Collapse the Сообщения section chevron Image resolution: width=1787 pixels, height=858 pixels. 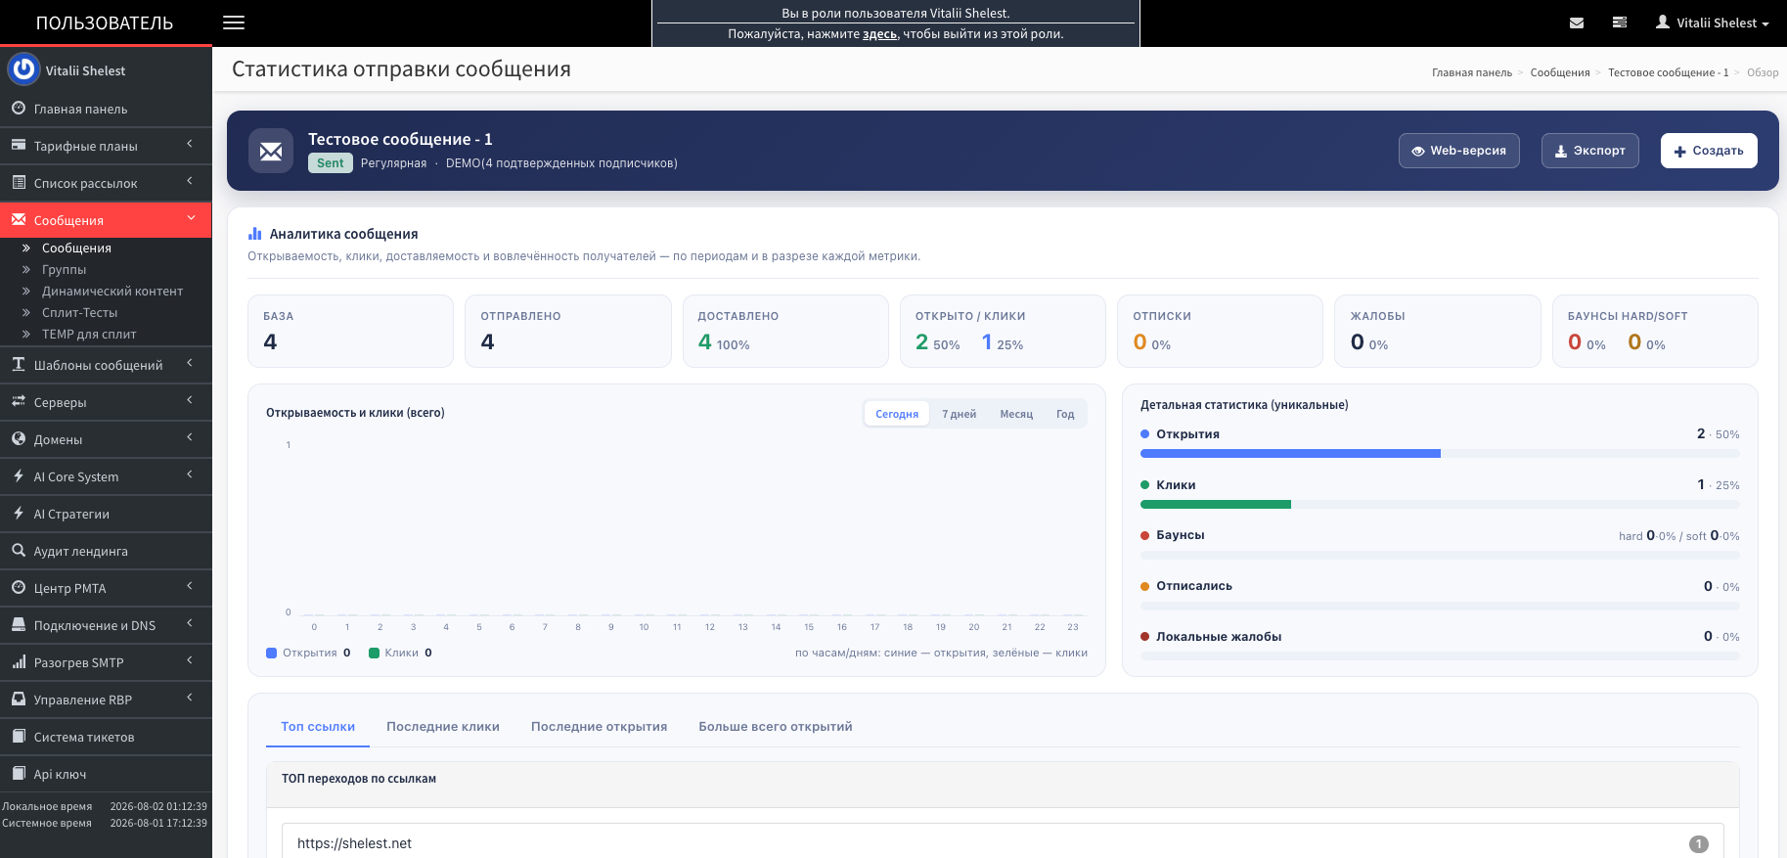click(x=191, y=218)
